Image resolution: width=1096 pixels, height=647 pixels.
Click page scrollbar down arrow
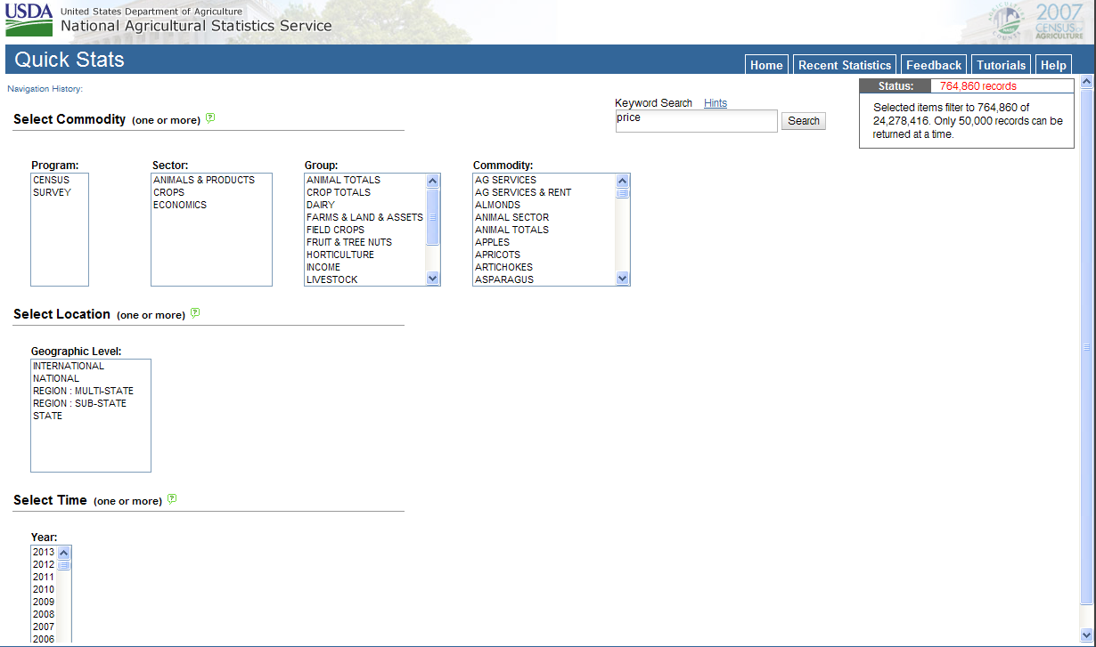pos(1086,635)
